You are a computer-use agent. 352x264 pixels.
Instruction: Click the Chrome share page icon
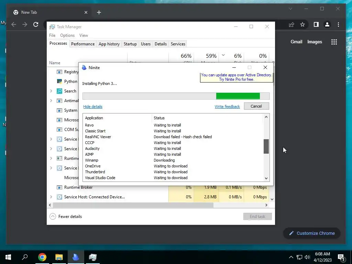[291, 24]
